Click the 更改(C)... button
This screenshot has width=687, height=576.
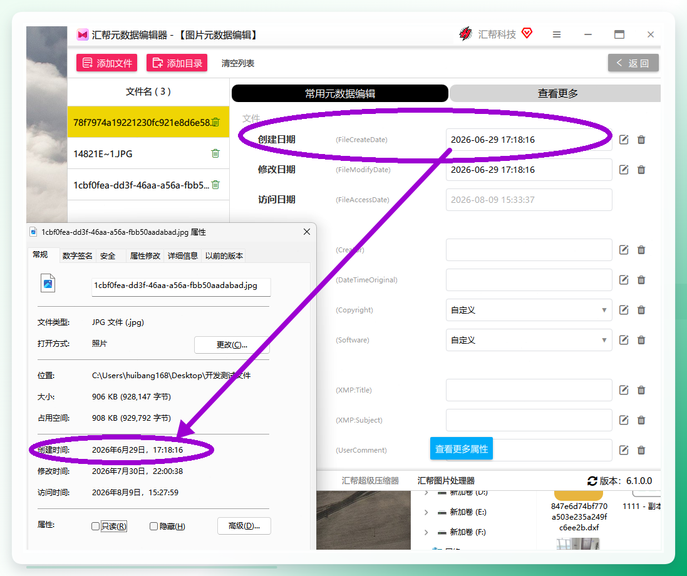click(x=232, y=345)
